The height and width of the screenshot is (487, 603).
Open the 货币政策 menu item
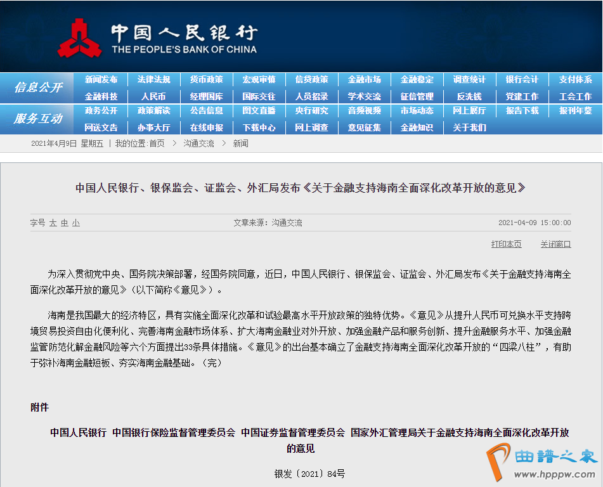tap(206, 80)
